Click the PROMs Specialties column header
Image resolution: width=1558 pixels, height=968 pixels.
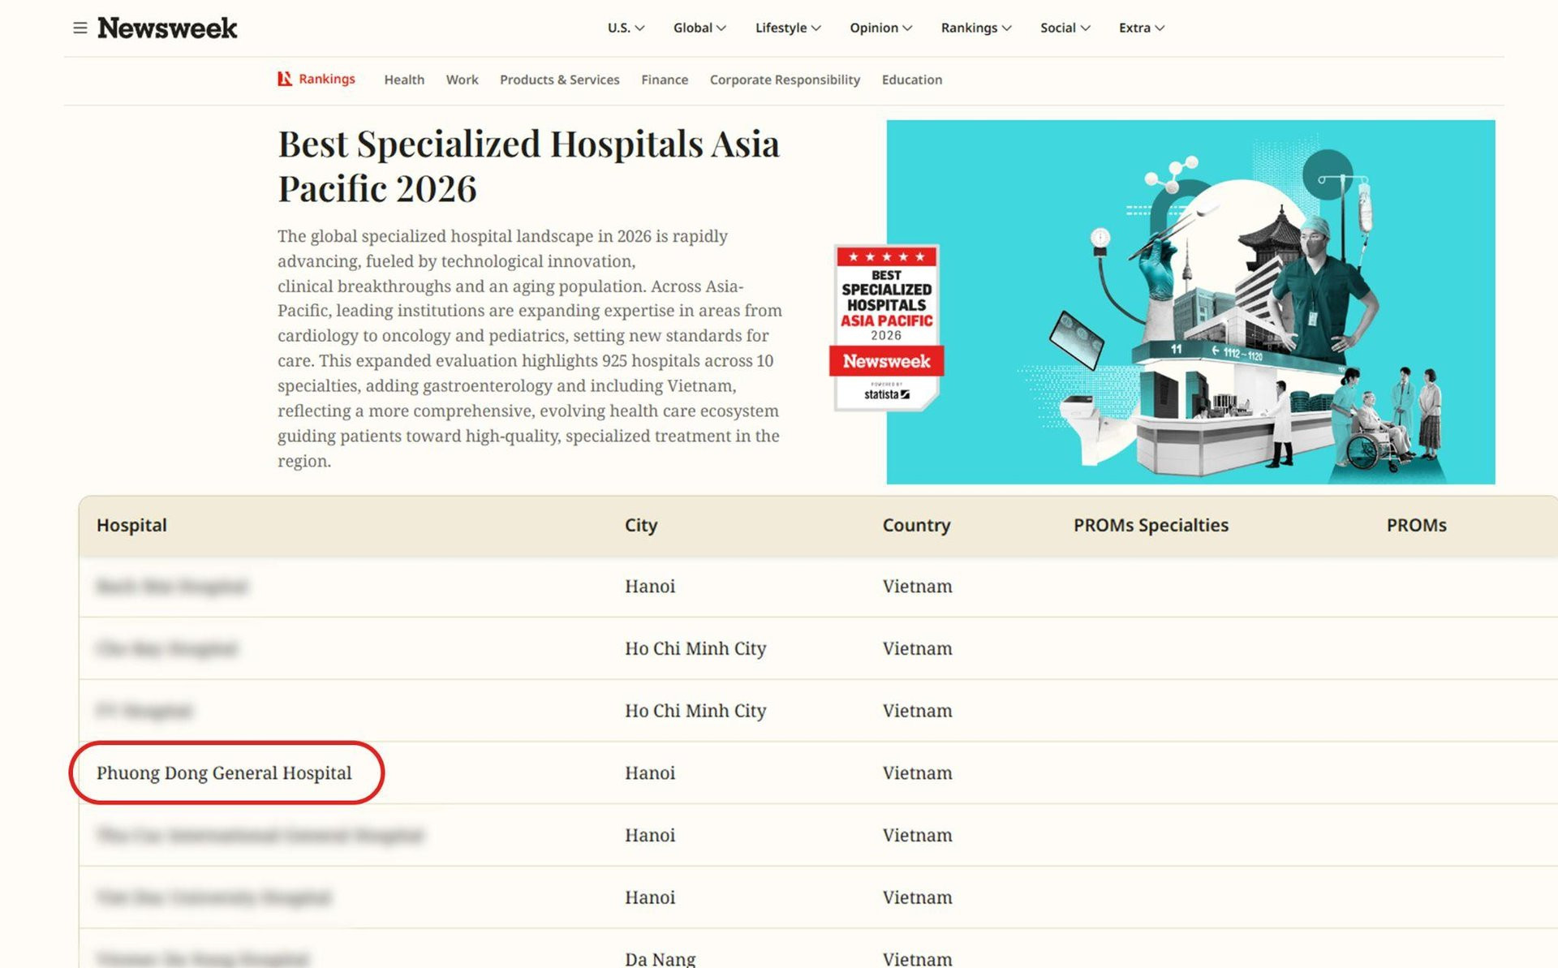(1151, 525)
